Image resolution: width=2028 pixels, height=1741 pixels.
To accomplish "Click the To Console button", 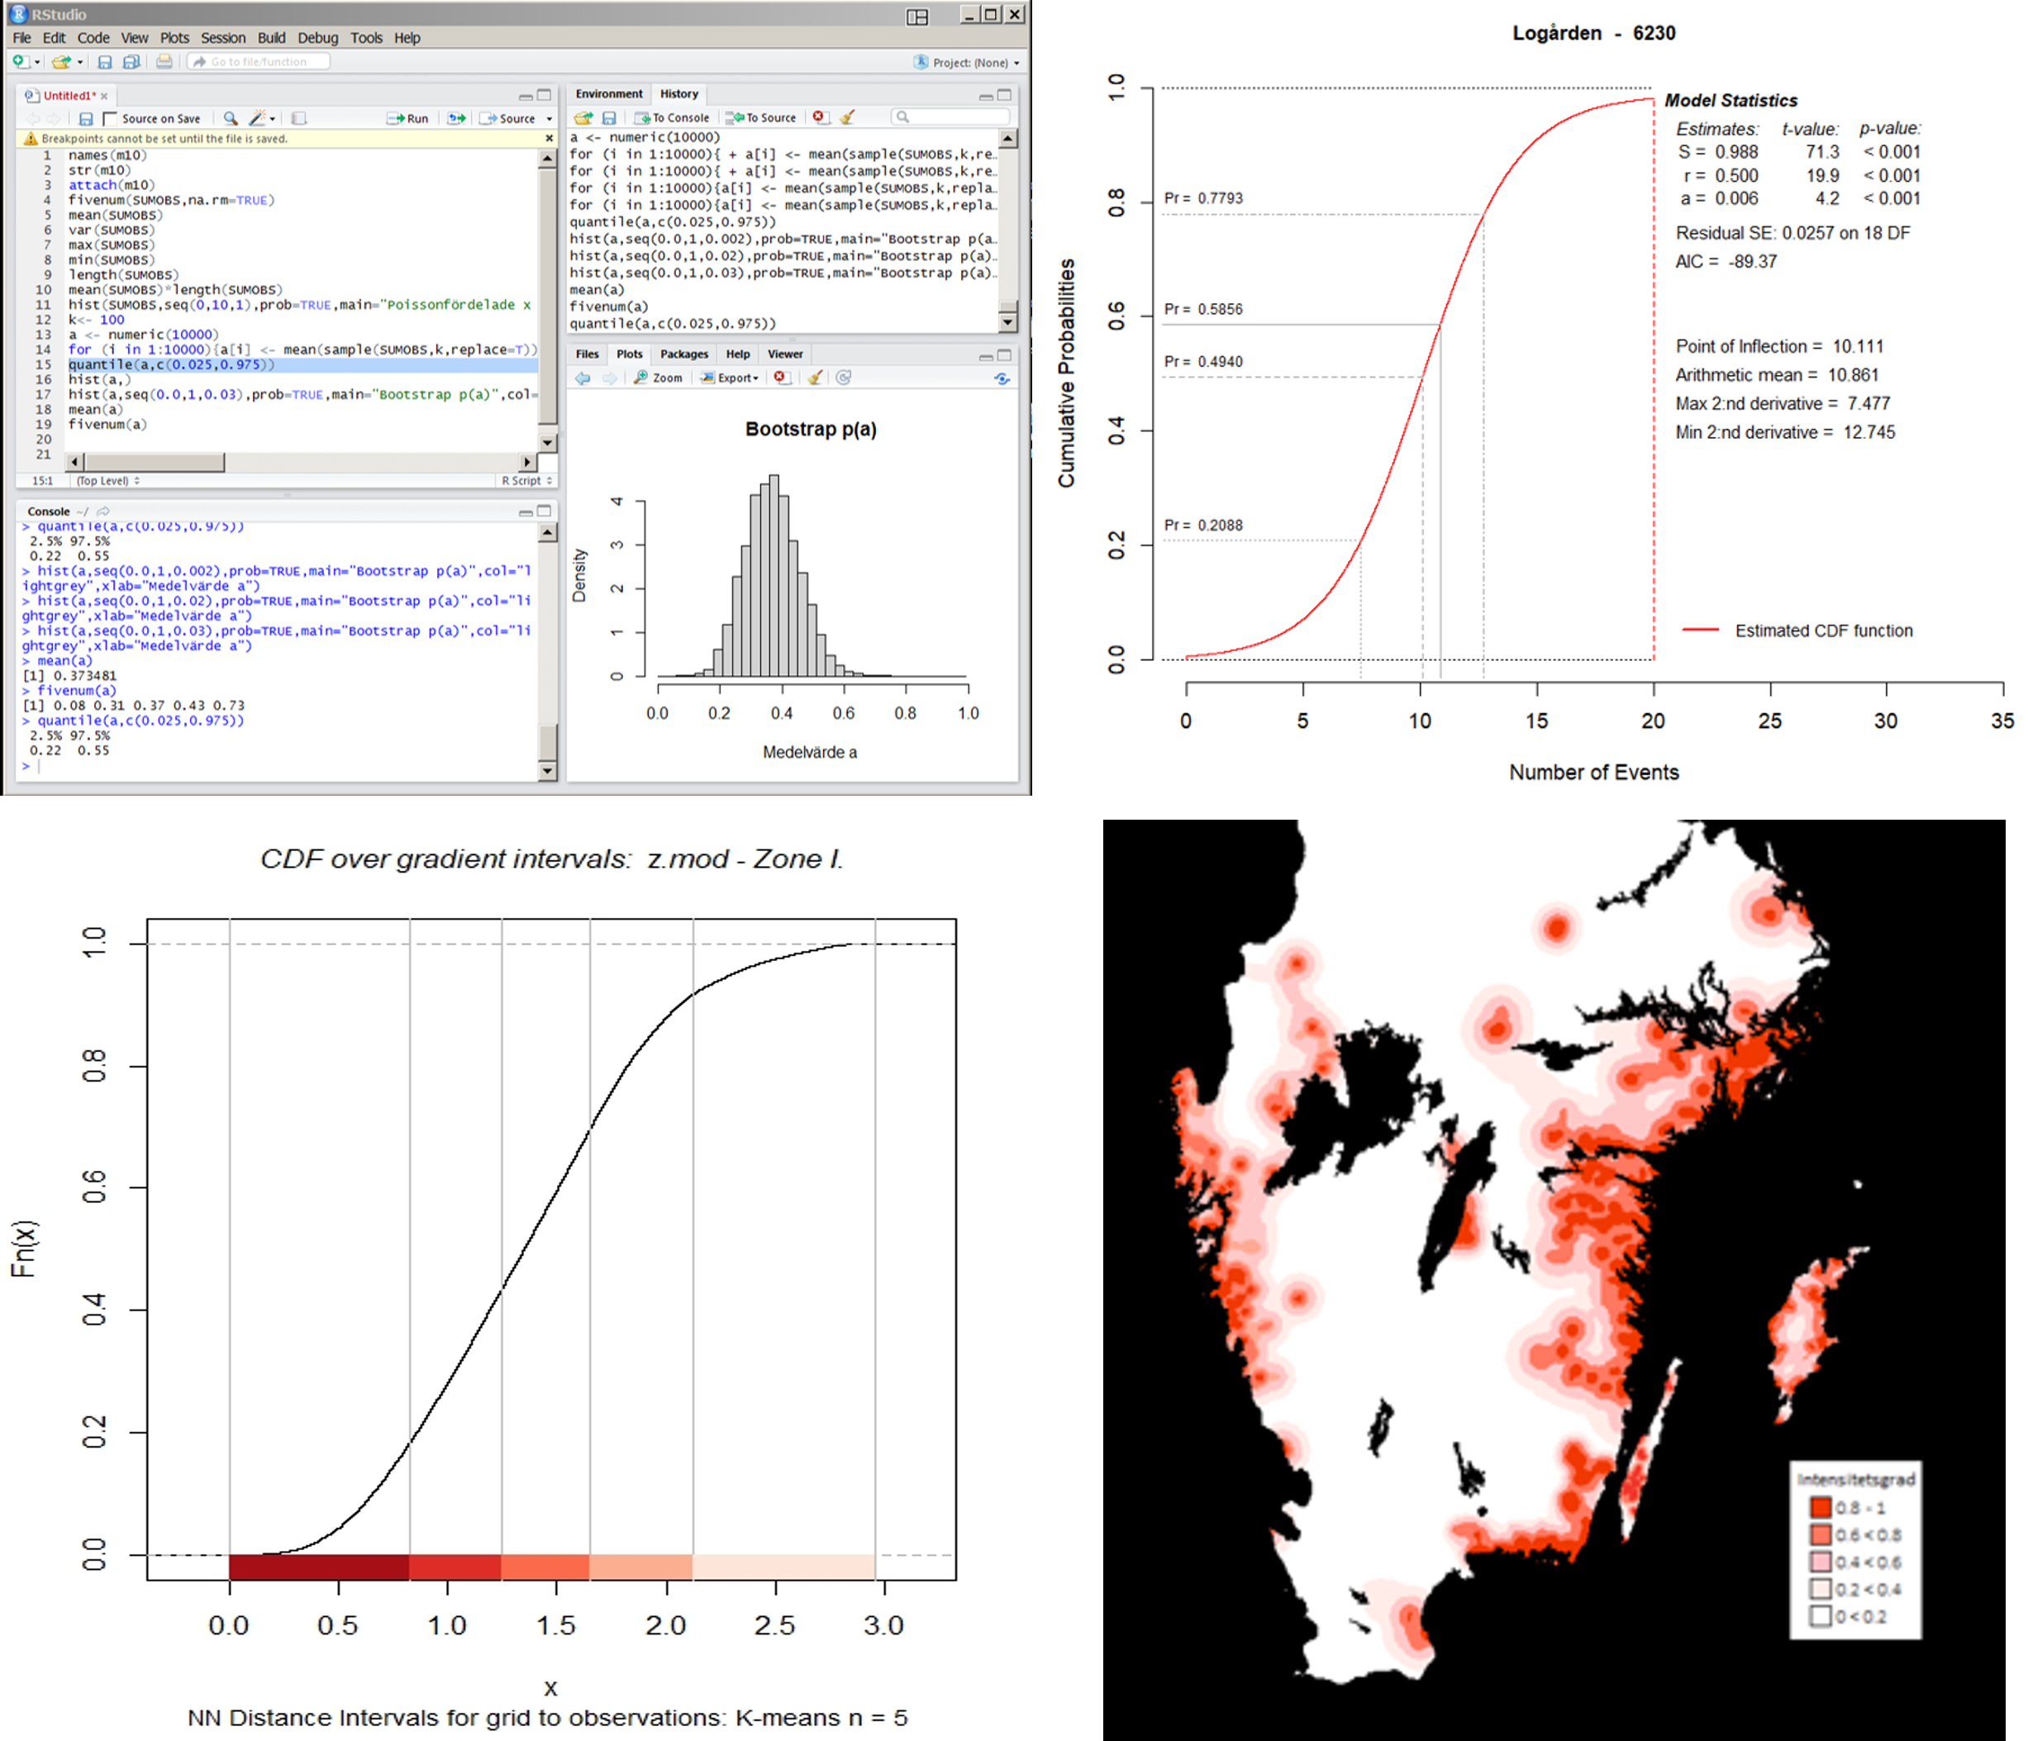I will point(673,117).
